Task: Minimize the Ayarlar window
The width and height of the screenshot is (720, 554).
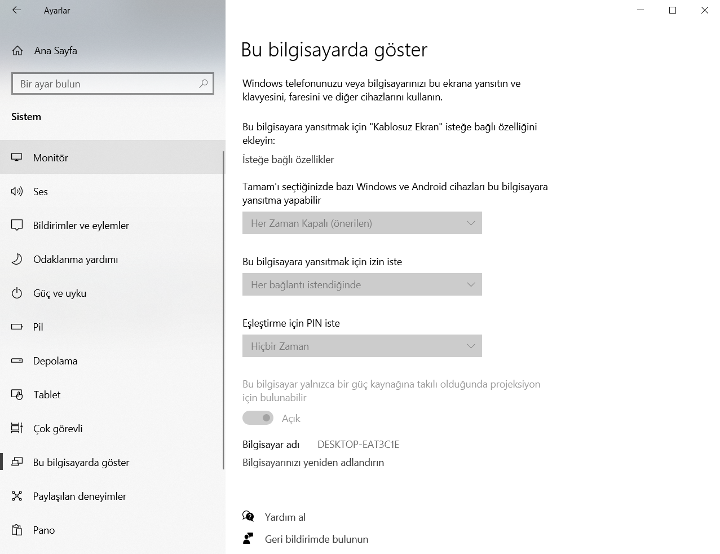Action: point(640,10)
